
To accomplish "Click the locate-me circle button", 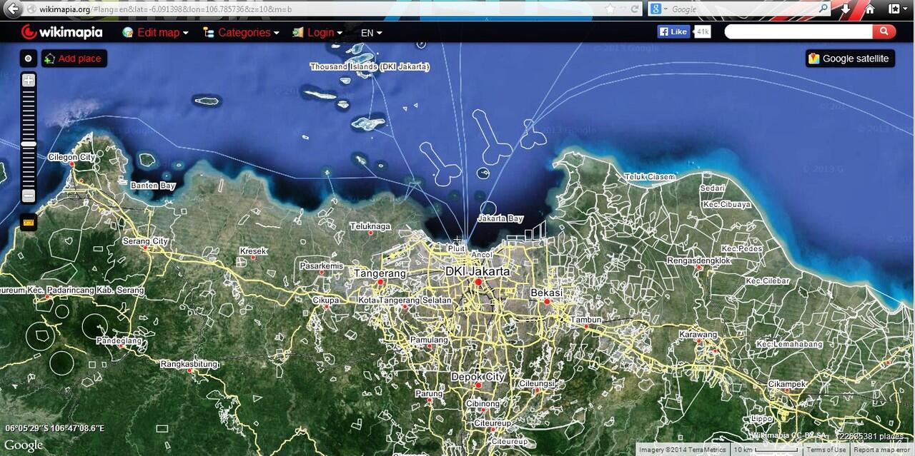I will click(x=28, y=59).
